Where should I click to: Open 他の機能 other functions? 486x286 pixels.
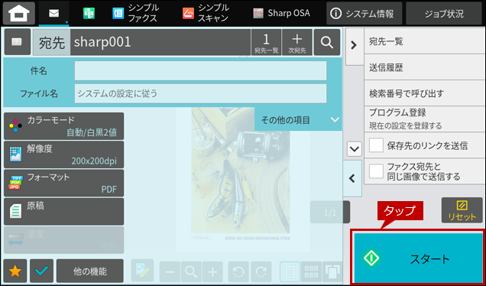pos(90,271)
